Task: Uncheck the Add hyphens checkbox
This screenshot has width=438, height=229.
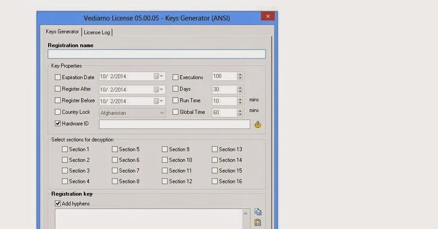Action: pos(58,204)
